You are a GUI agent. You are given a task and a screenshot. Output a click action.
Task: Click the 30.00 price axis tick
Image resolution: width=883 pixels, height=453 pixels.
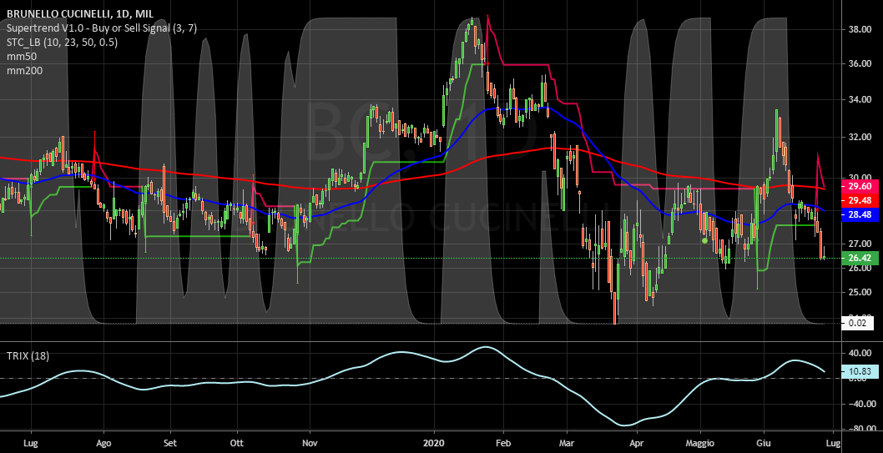tap(860, 176)
